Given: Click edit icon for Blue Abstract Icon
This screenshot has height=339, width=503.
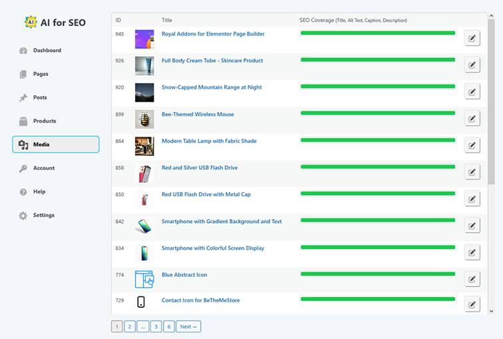Looking at the screenshot, I should click(x=472, y=279).
